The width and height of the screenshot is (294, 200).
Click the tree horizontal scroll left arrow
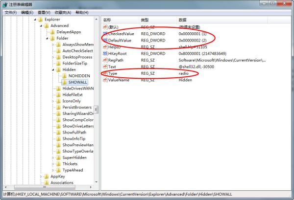point(5,187)
